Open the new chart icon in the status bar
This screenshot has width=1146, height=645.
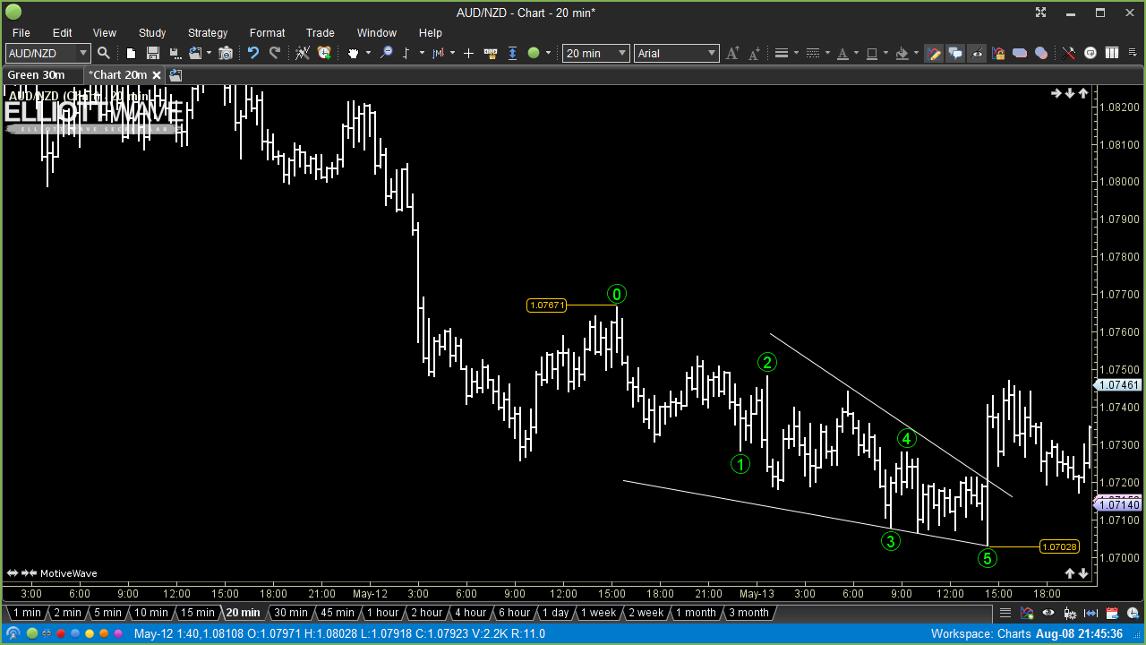coord(1027,613)
